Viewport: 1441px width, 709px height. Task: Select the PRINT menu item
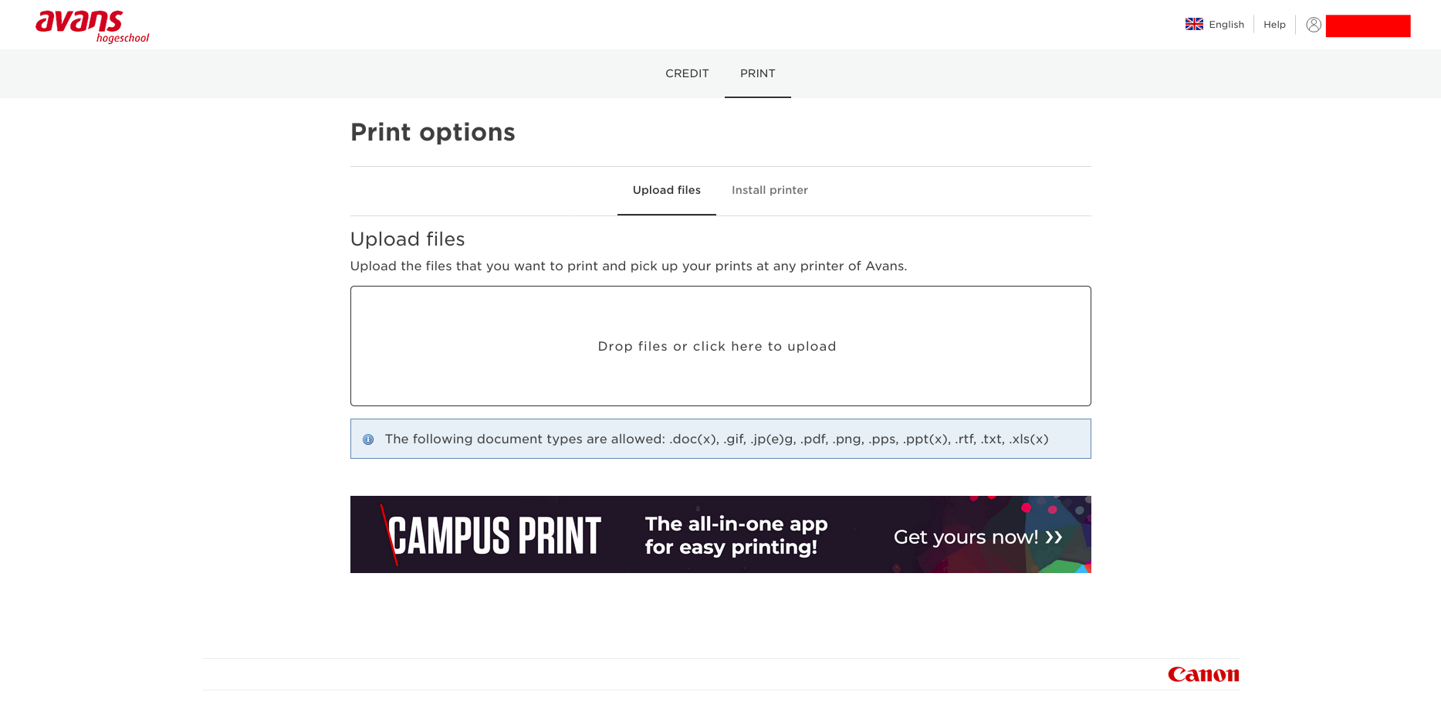click(757, 73)
